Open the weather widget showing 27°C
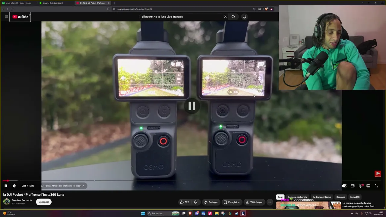This screenshot has width=386, height=217. pos(8,214)
